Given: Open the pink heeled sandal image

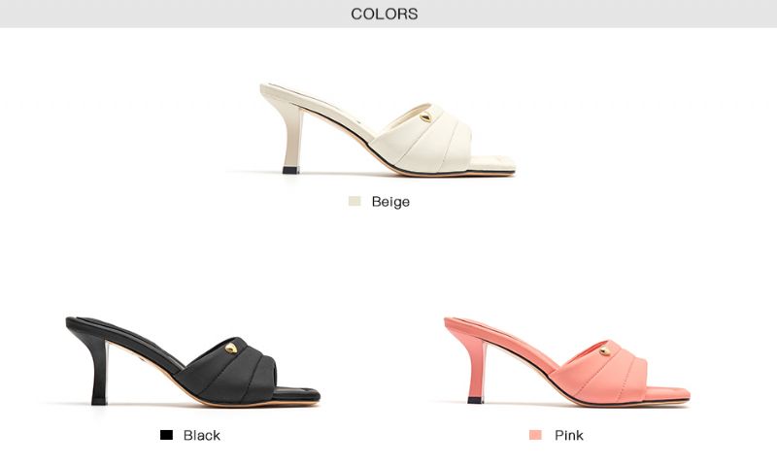Looking at the screenshot, I should (567, 361).
